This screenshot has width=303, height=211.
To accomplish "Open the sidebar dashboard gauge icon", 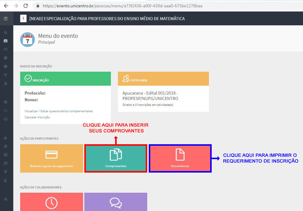I will (5, 49).
